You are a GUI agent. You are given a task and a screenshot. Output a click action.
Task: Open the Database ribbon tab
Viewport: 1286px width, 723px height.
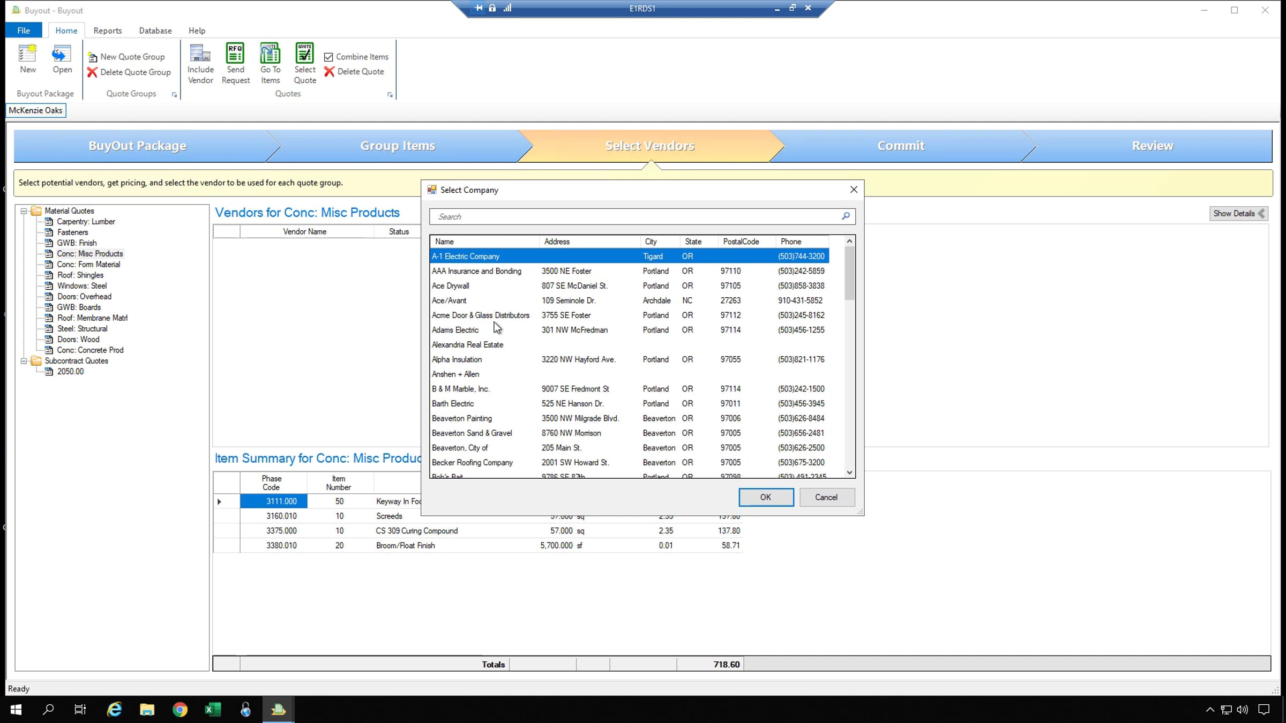point(155,31)
